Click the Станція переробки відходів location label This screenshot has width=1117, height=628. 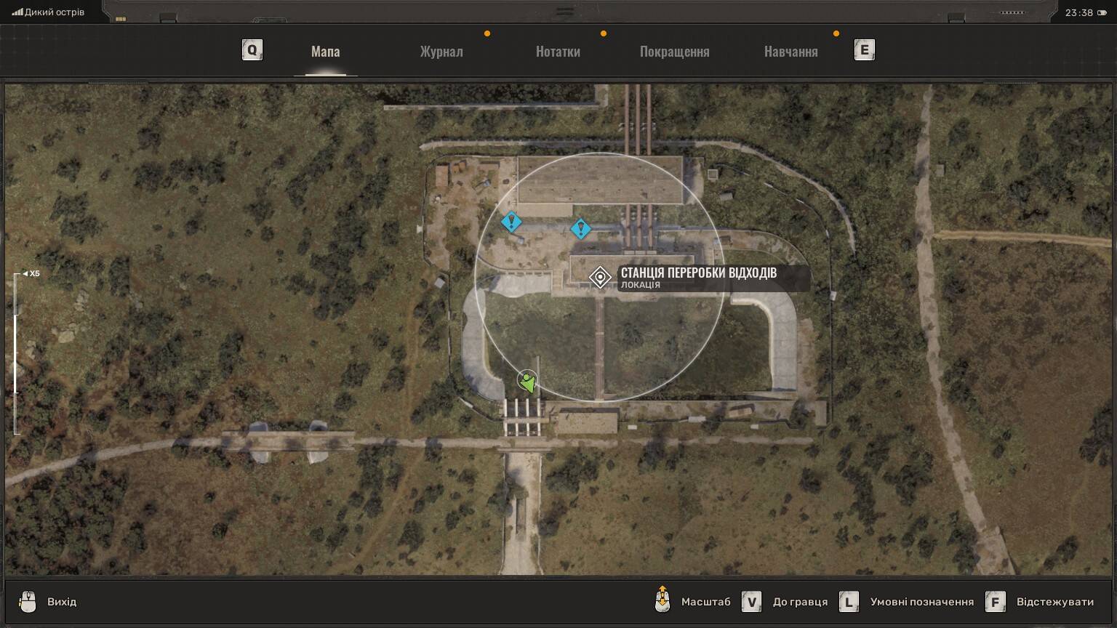point(698,273)
